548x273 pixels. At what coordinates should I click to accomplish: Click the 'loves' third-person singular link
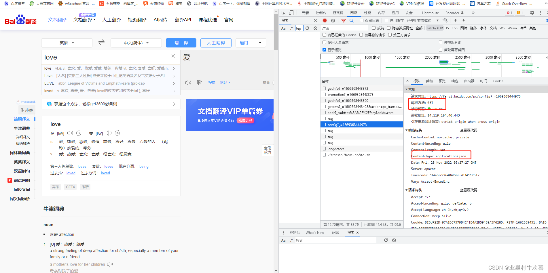pos(82,166)
